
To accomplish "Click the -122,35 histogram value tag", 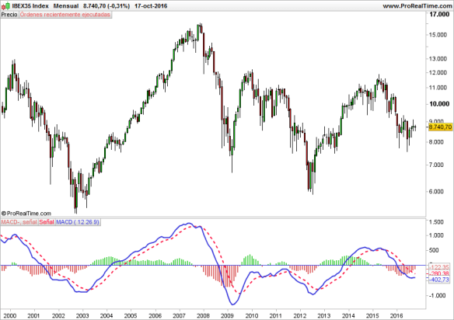I will point(439,267).
